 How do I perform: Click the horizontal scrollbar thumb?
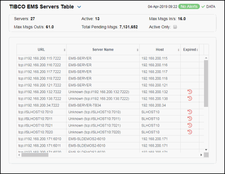coord(35,155)
